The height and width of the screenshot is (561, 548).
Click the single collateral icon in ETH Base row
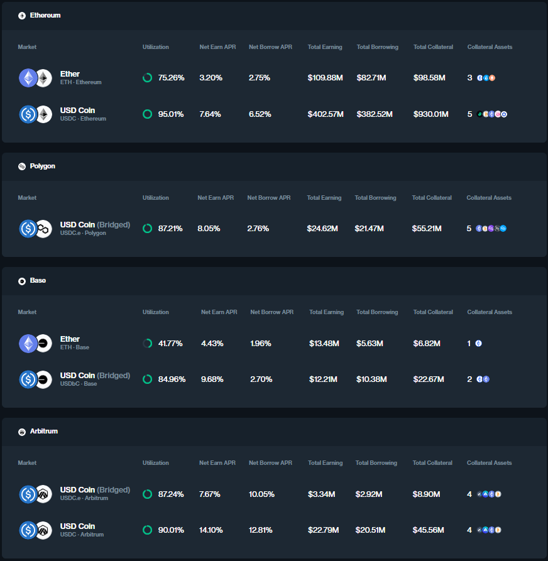tap(479, 344)
